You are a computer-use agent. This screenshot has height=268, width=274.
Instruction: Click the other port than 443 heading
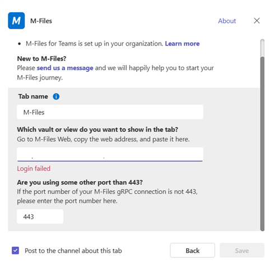(80, 182)
